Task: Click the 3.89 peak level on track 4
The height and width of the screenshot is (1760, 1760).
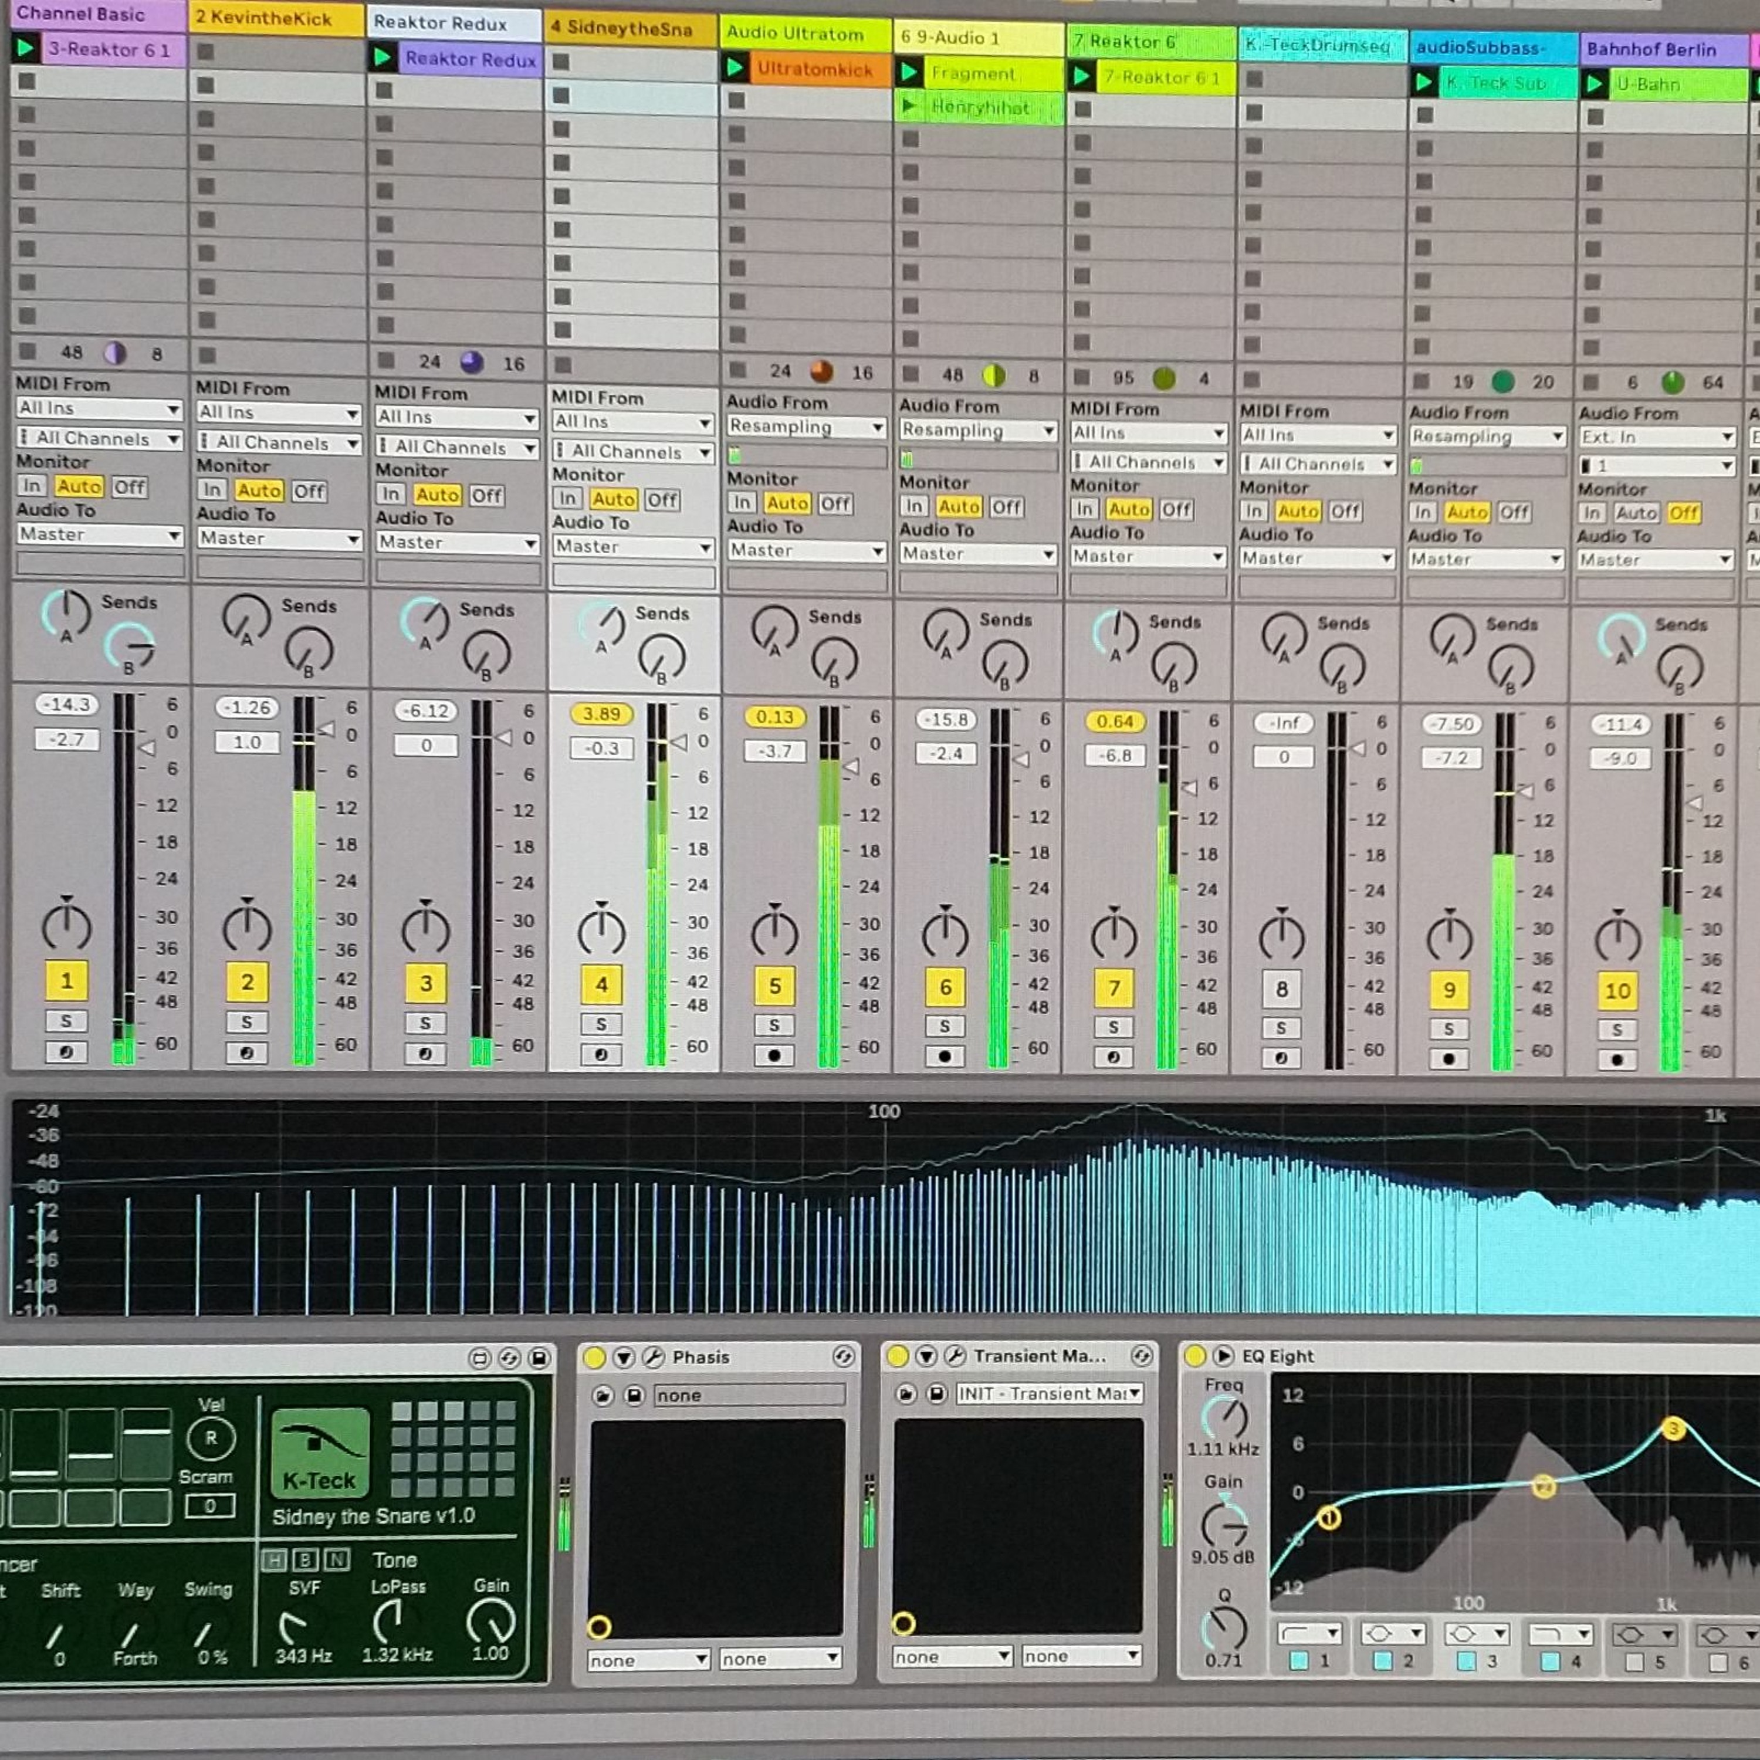Action: coord(601,714)
